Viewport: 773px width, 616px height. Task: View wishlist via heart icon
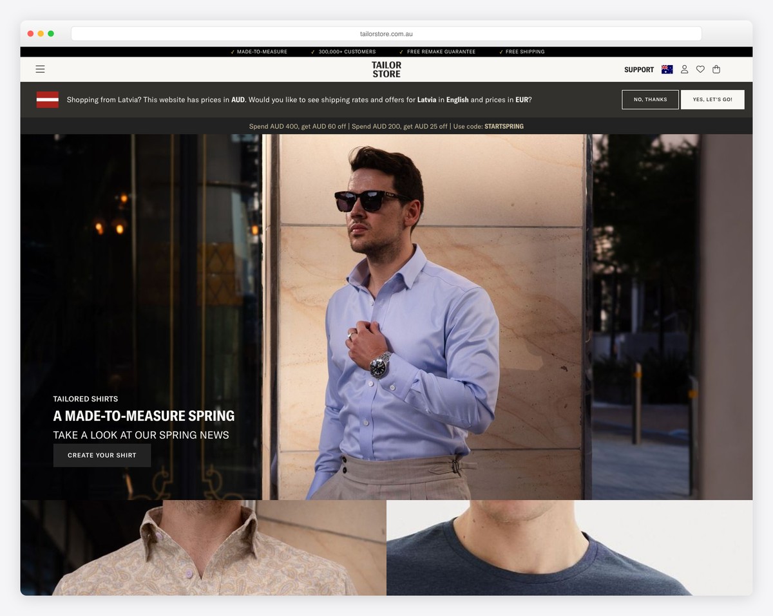pyautogui.click(x=700, y=70)
